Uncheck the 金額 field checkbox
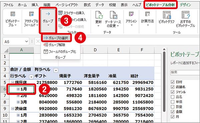Image resolution: width=200 pixels, height=123 pixels. pos(172,112)
